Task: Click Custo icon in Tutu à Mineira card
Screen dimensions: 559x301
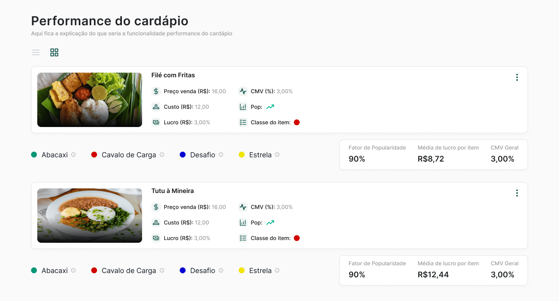Action: coord(156,223)
